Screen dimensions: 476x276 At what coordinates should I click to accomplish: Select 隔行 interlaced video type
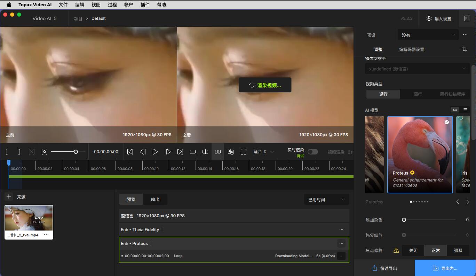pyautogui.click(x=418, y=94)
